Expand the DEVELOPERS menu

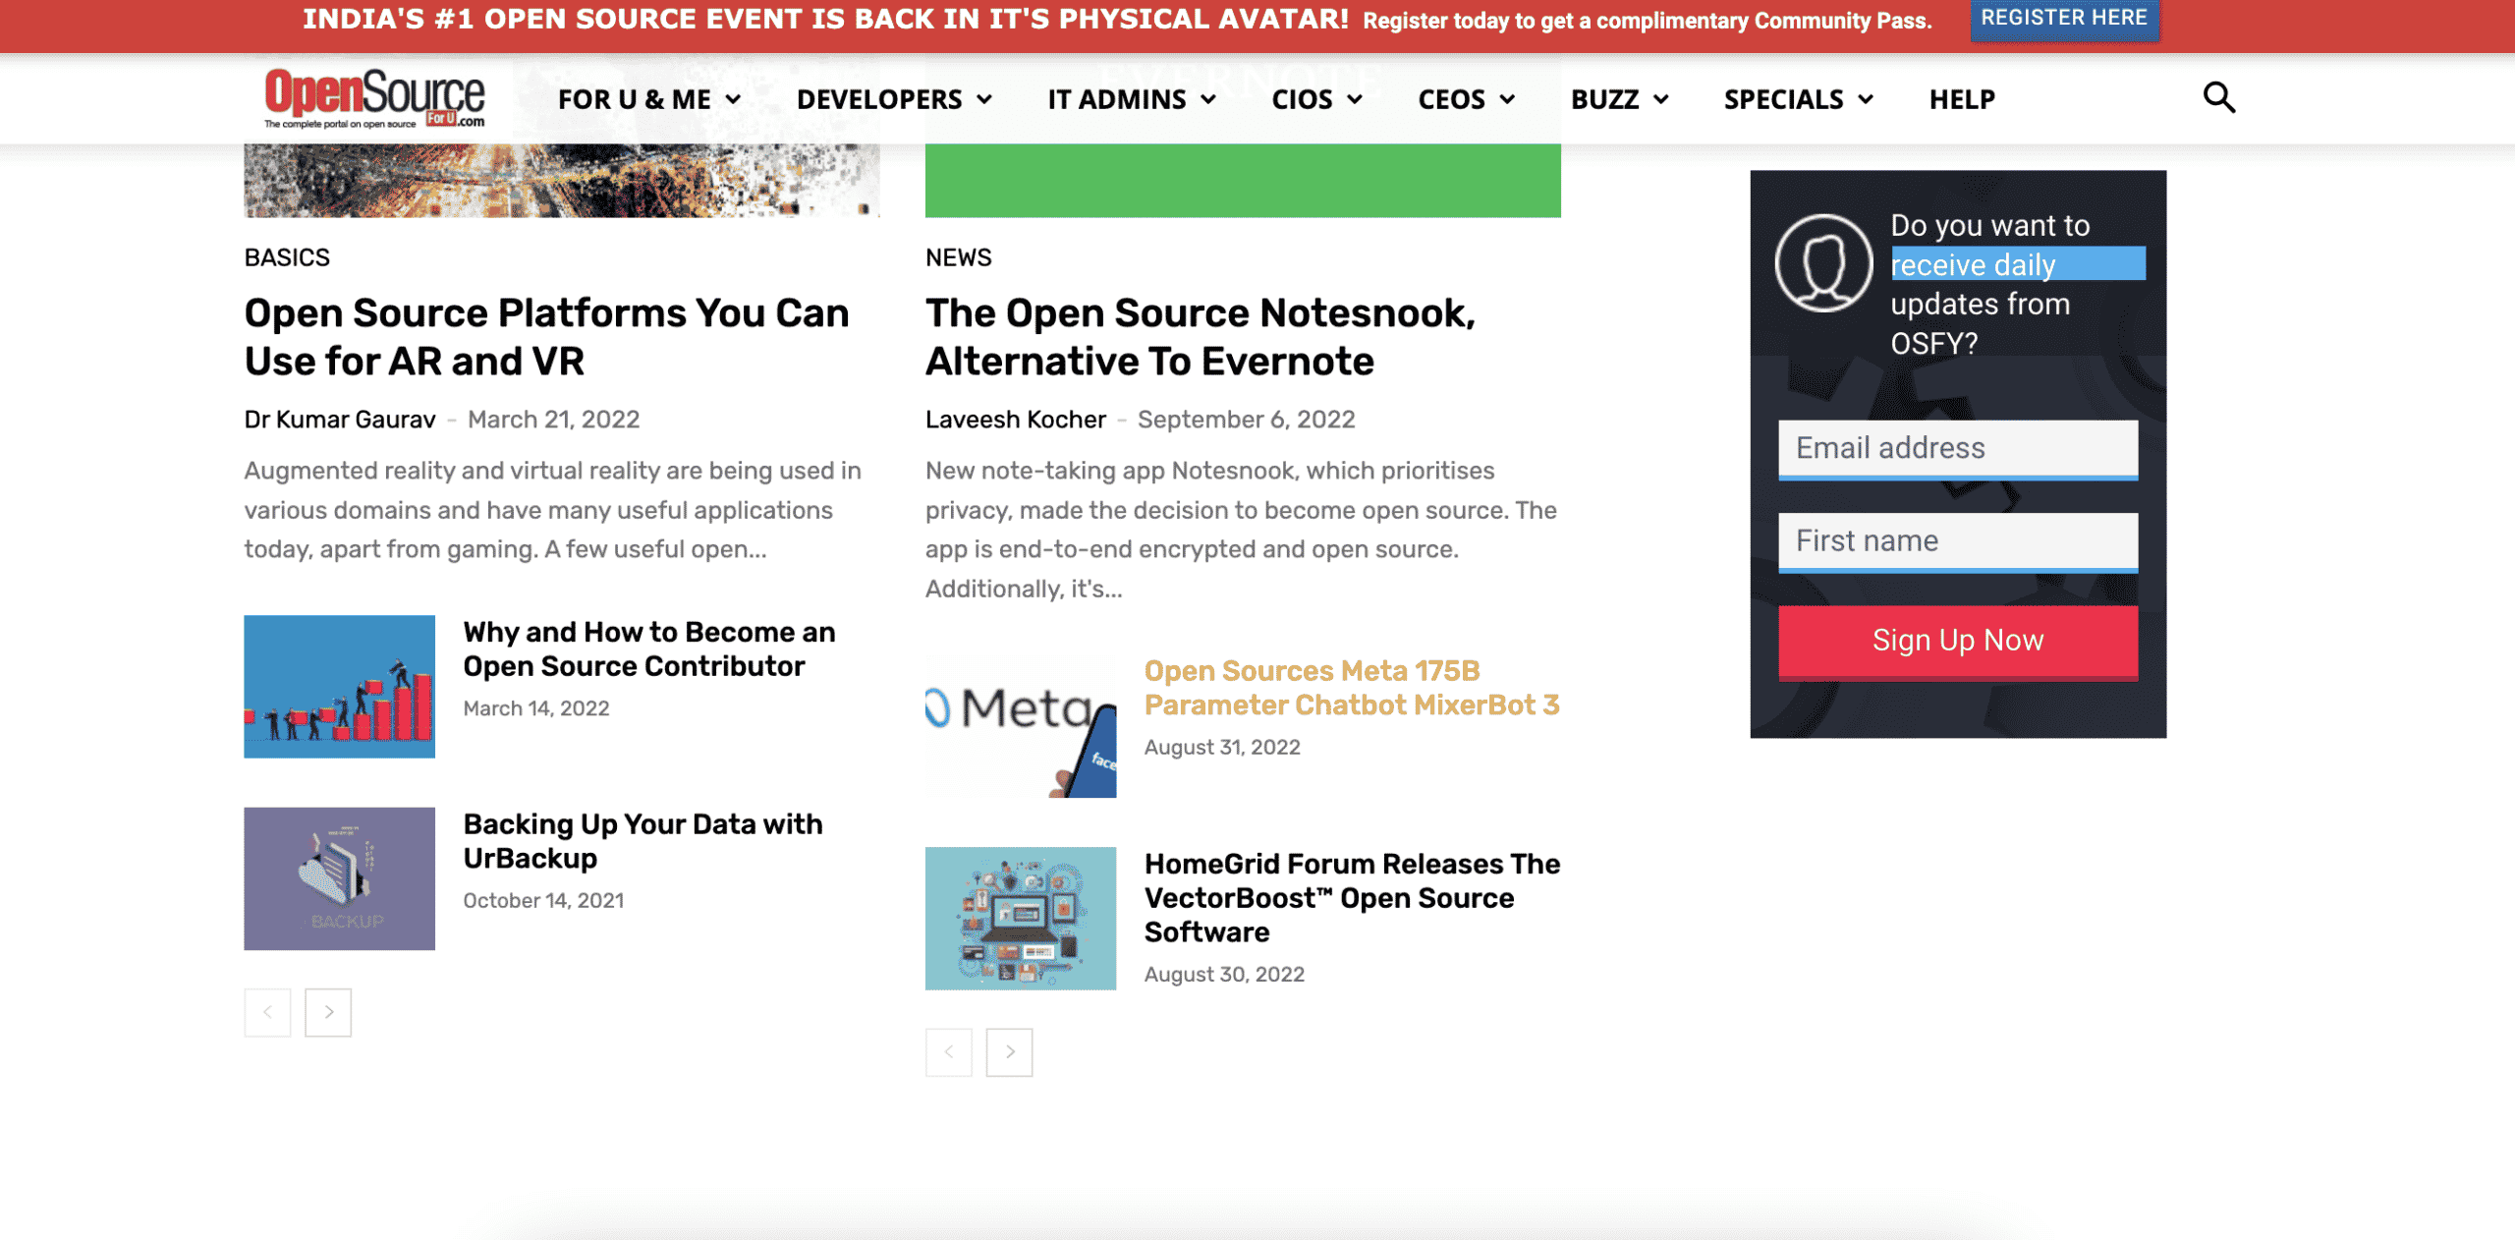click(895, 99)
